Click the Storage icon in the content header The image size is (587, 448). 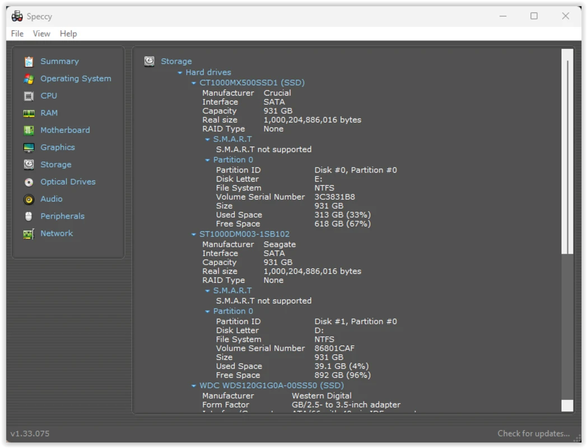149,61
